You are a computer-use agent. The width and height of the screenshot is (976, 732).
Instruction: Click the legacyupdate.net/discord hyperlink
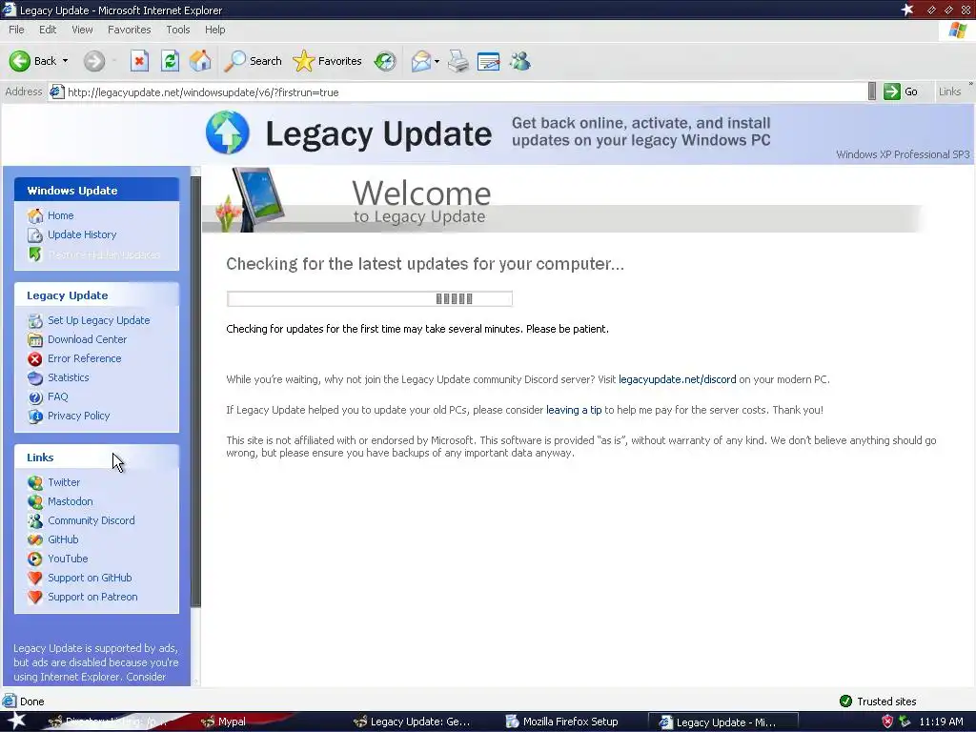click(x=678, y=379)
